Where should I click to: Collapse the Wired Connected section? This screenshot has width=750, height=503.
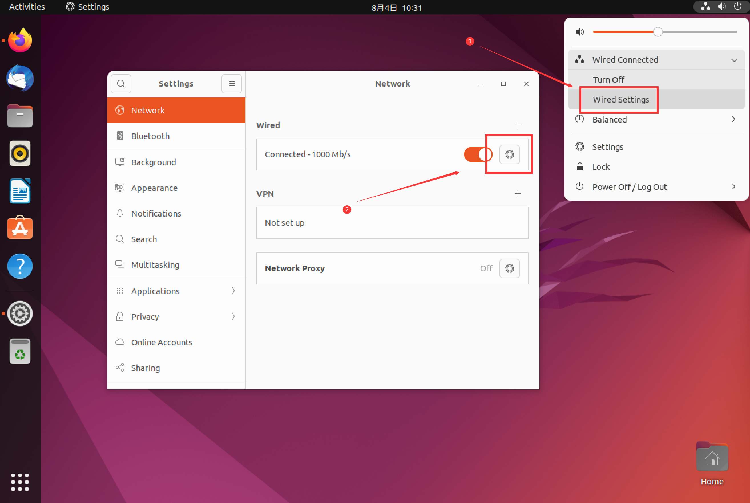[734, 60]
